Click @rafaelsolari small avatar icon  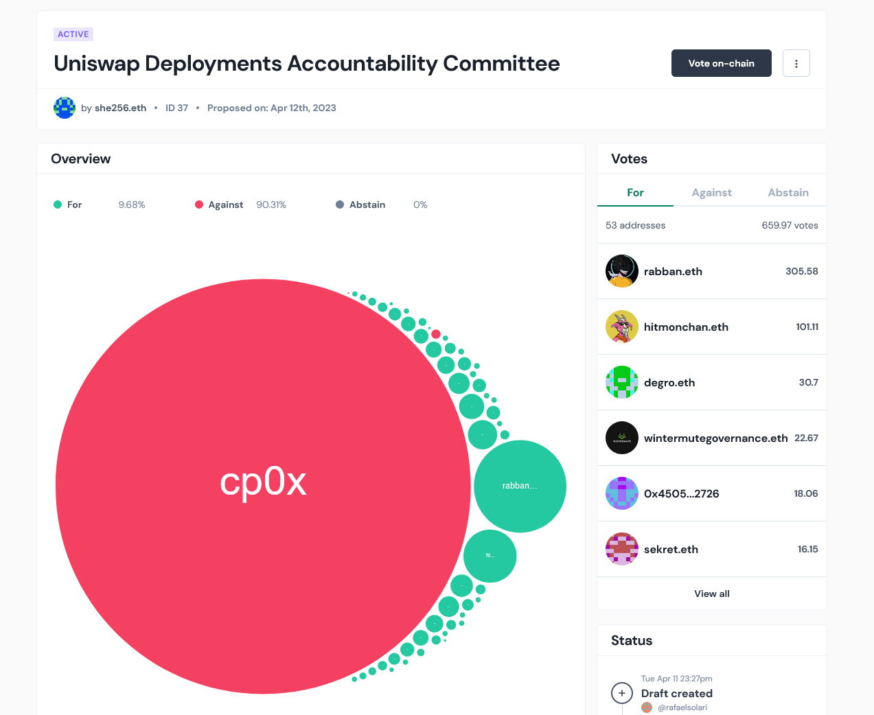point(647,707)
